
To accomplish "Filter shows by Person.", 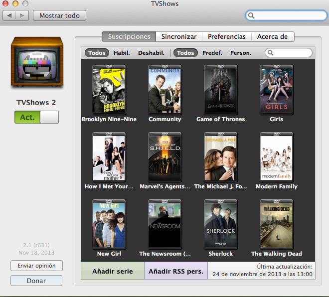I will click(241, 53).
